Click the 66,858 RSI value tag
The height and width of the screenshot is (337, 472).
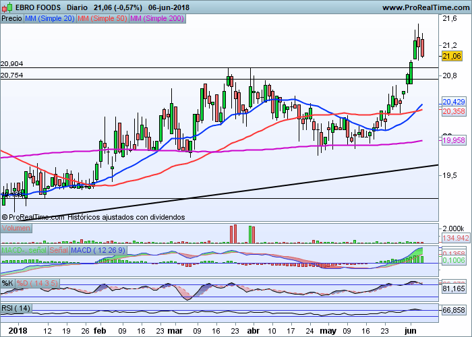[x=454, y=310]
